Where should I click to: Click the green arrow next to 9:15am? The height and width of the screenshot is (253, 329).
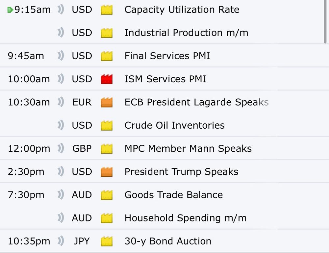click(x=10, y=10)
